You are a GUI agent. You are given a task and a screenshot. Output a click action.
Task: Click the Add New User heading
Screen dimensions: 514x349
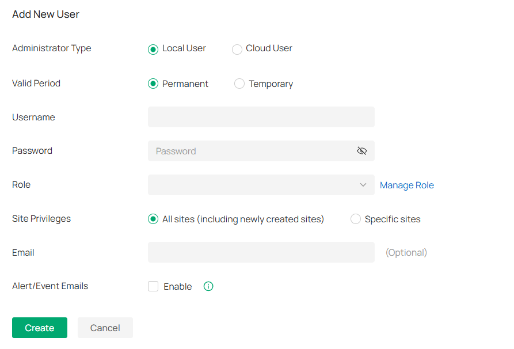(46, 14)
